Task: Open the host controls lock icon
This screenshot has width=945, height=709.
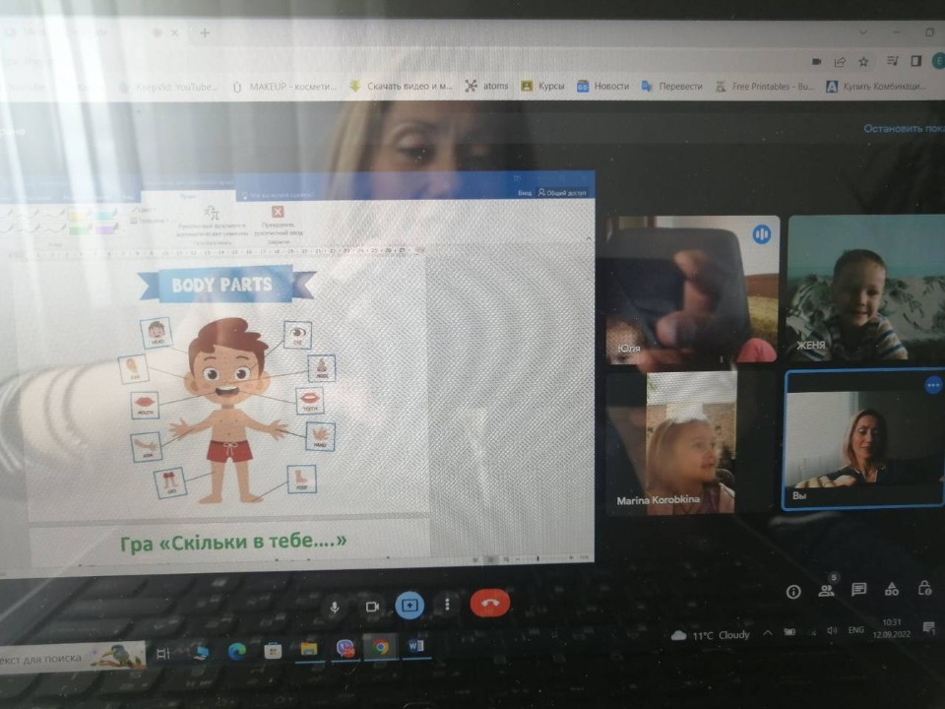Action: pyautogui.click(x=924, y=588)
